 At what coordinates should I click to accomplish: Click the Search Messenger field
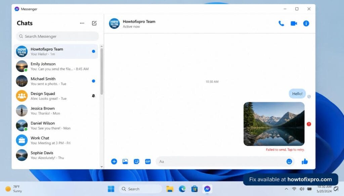[x=57, y=36]
